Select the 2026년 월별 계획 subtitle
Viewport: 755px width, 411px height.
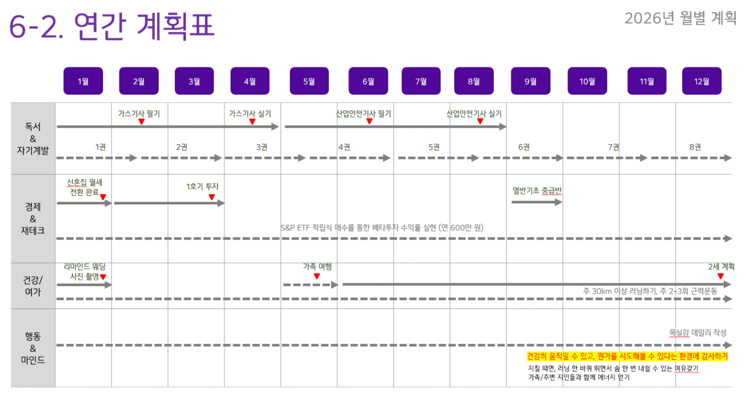pyautogui.click(x=680, y=18)
